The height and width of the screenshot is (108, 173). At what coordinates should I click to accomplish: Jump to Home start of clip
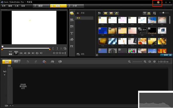[x=21, y=53]
